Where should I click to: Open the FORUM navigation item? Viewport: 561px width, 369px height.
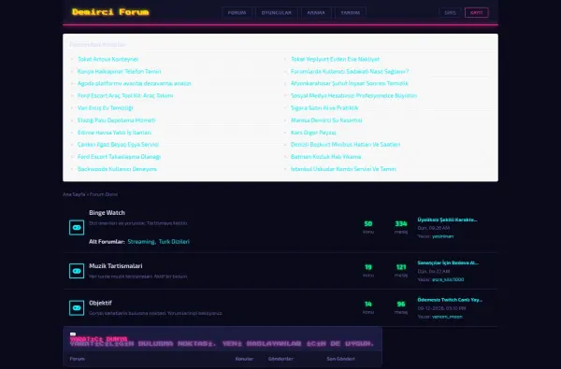pyautogui.click(x=237, y=12)
